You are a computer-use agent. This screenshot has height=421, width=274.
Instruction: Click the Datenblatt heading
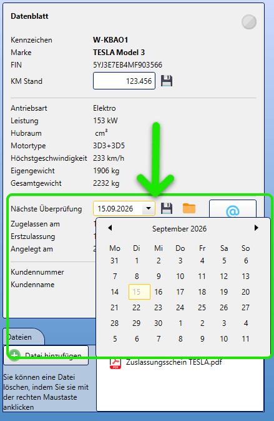point(29,16)
